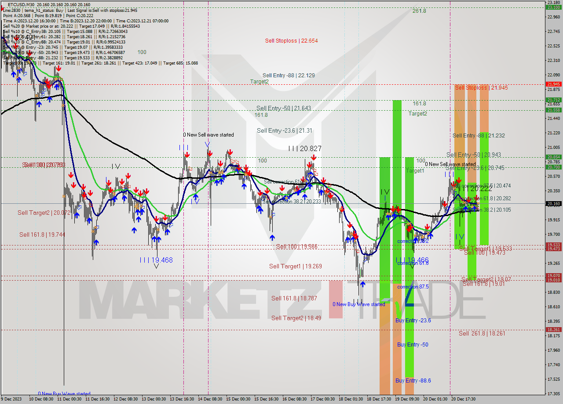This screenshot has height=404, width=563.
Task: Select the '11 Dec 00:30' time axis label
Action: point(69,399)
